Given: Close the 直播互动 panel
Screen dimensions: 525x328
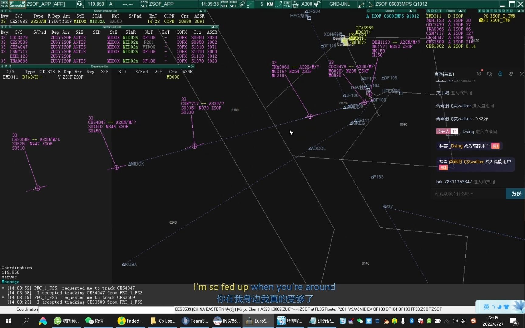Looking at the screenshot, I should pyautogui.click(x=522, y=74).
